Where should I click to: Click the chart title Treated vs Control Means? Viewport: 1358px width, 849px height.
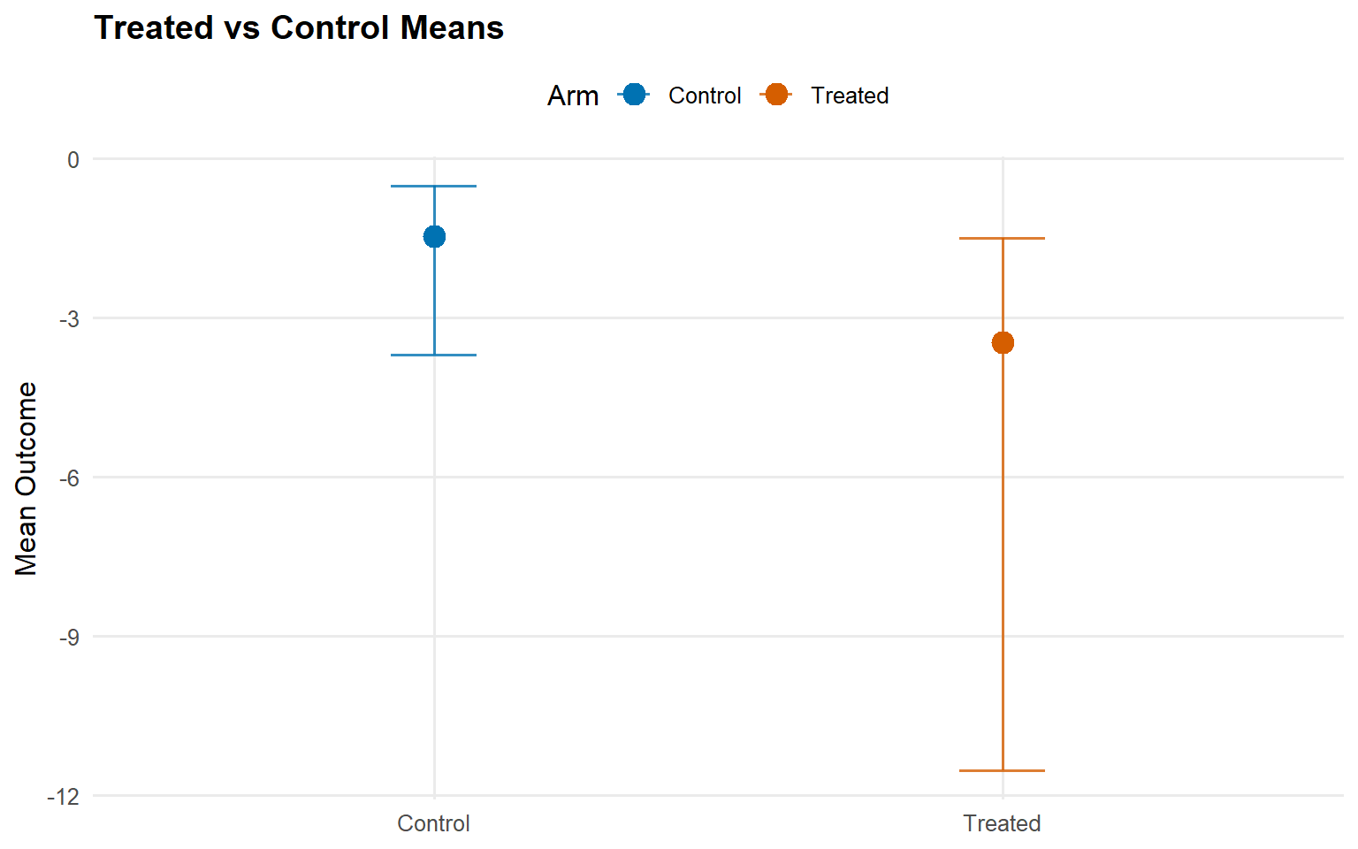(x=299, y=28)
